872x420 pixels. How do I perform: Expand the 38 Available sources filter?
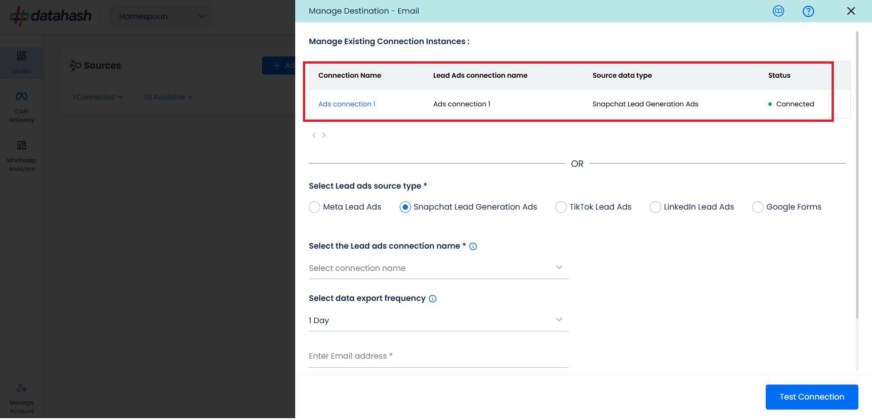coord(168,97)
